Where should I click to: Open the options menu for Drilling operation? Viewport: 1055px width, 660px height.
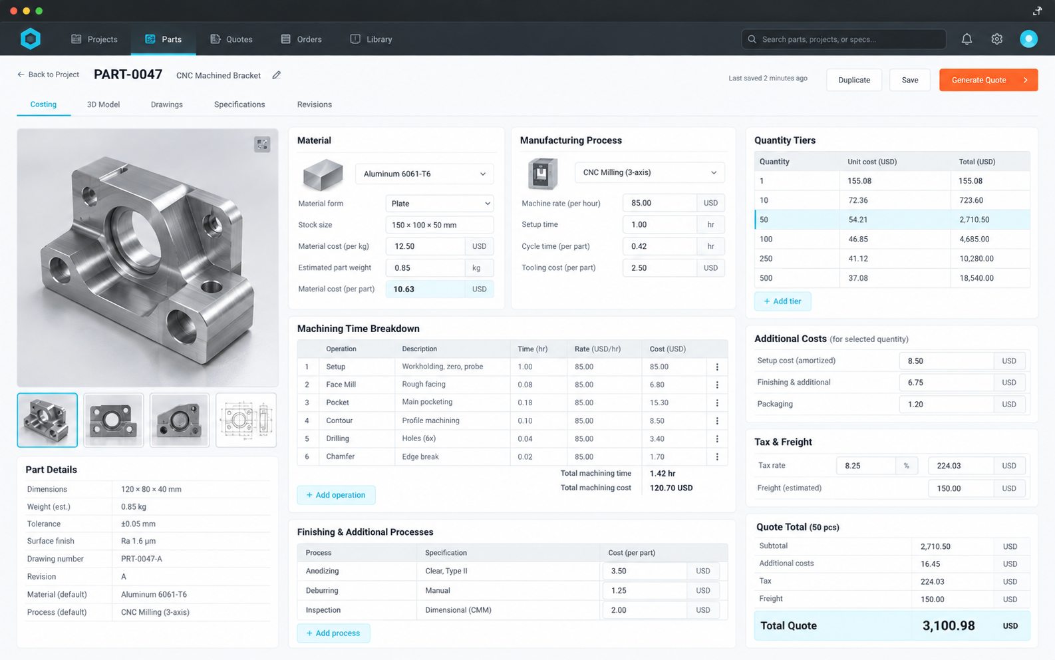[717, 438]
